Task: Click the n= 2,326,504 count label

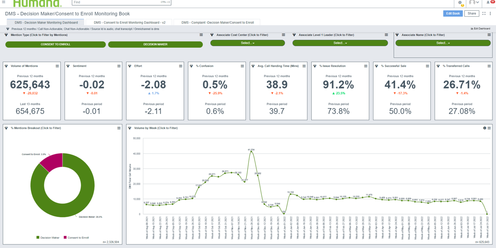Action: [111, 242]
